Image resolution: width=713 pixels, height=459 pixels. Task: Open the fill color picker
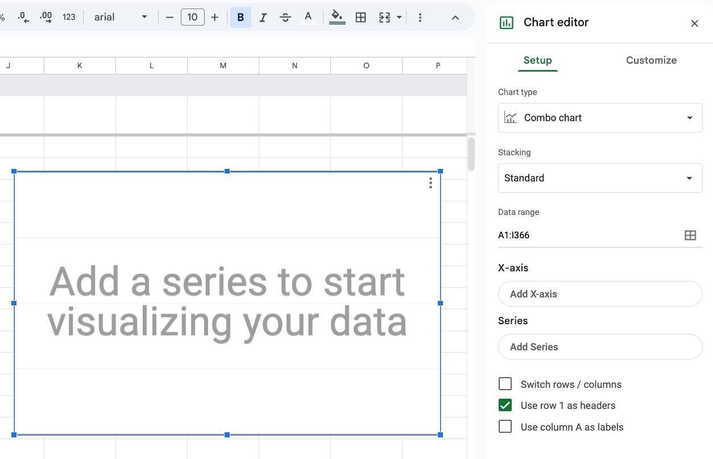coord(337,18)
